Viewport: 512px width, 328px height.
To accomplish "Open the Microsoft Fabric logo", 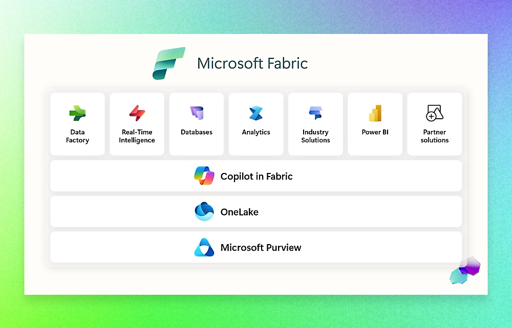I will coord(169,63).
